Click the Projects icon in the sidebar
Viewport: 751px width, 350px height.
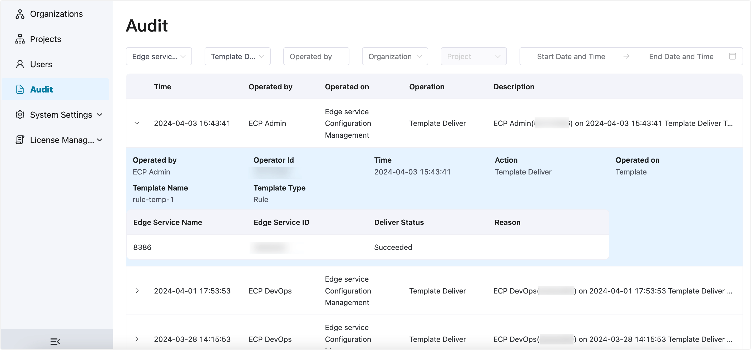click(x=19, y=39)
